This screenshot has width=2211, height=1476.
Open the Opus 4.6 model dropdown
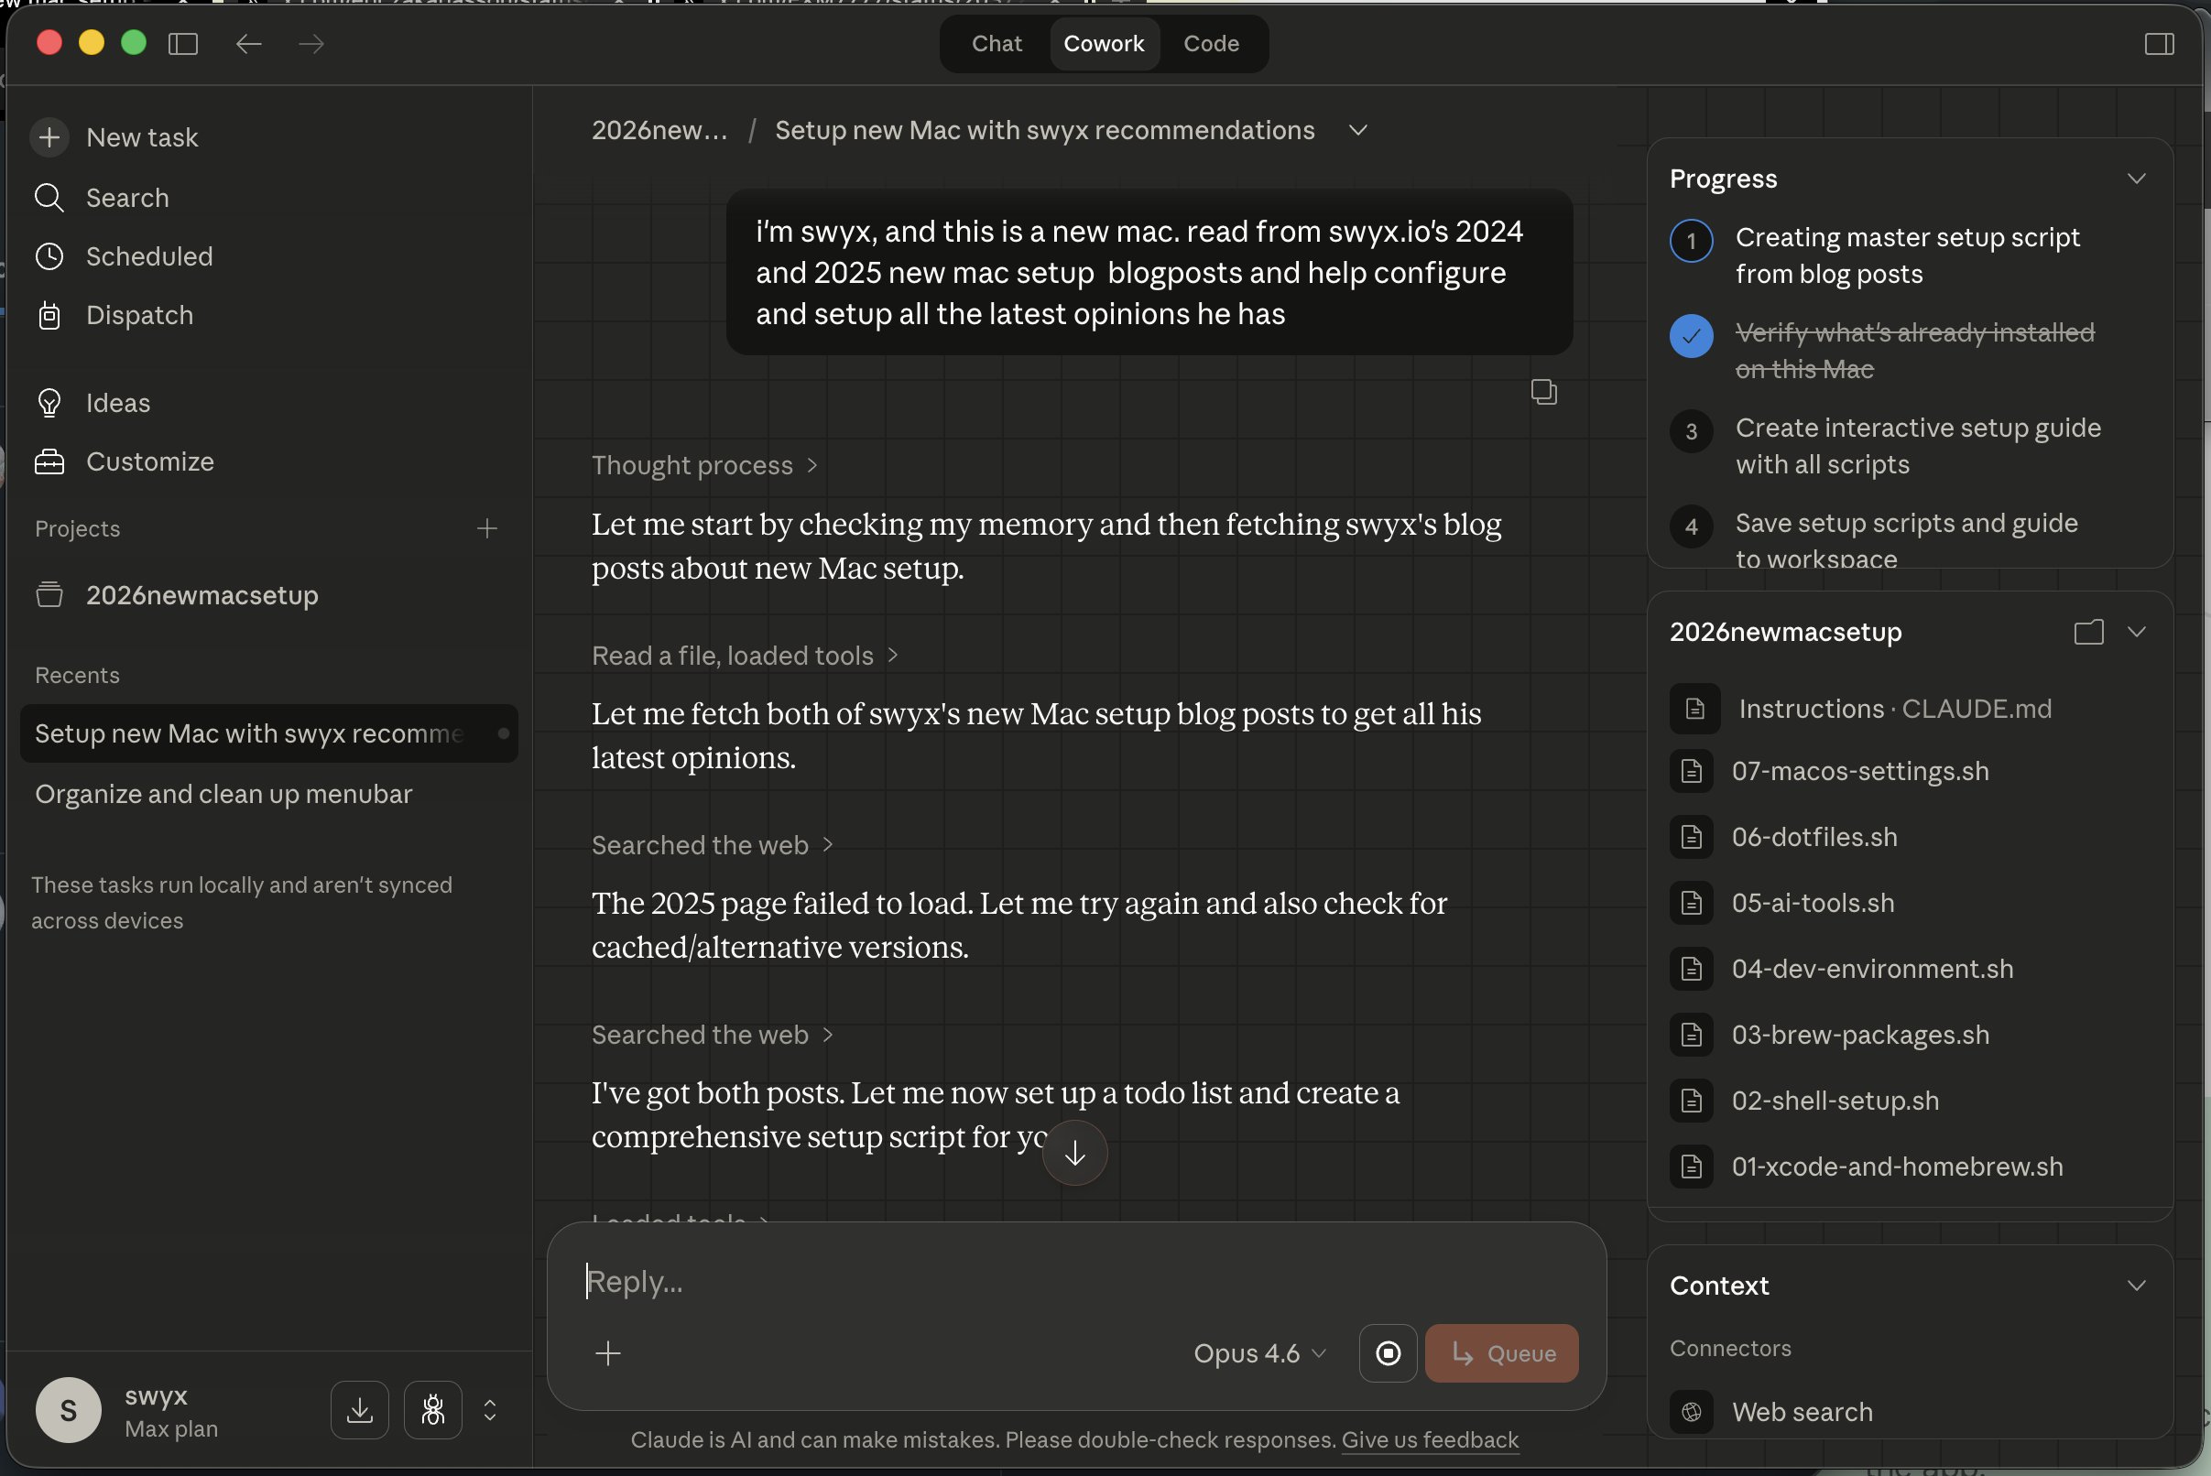click(x=1259, y=1352)
